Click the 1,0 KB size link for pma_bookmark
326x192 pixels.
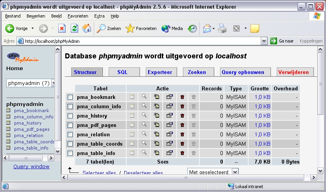tap(262, 97)
